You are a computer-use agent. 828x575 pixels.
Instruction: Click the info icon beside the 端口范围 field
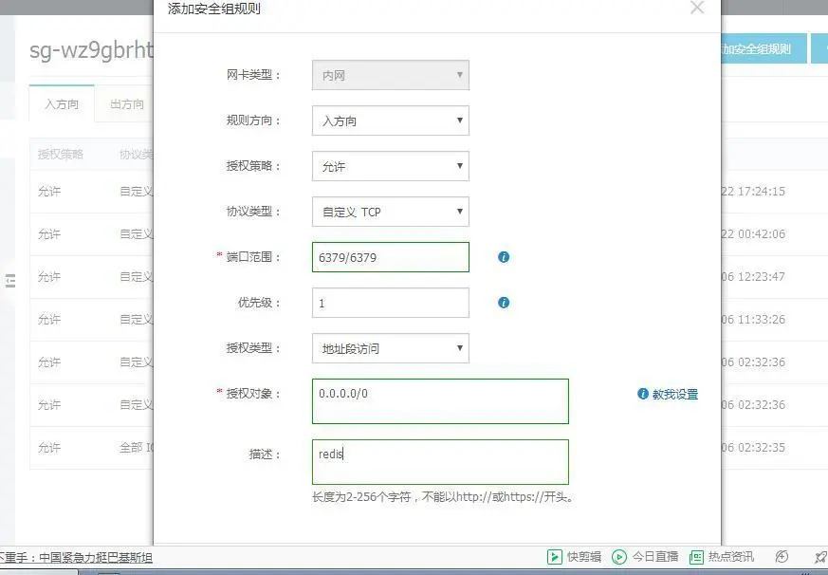tap(504, 257)
